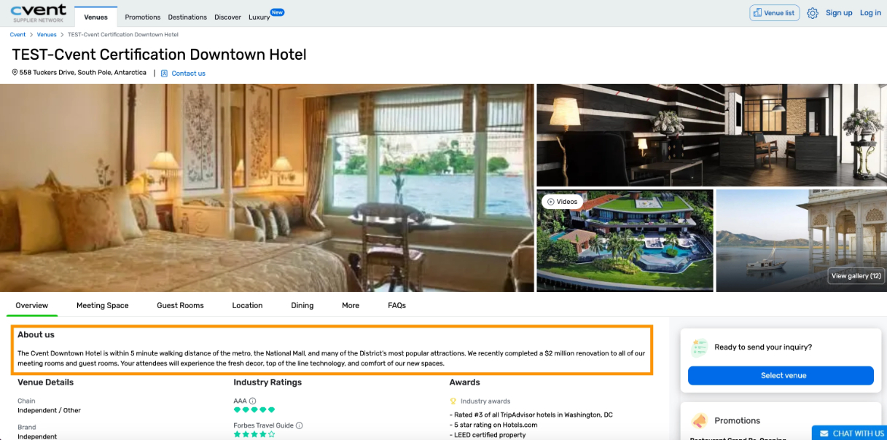Click the location pin icon beside address
This screenshot has width=887, height=440.
point(15,73)
